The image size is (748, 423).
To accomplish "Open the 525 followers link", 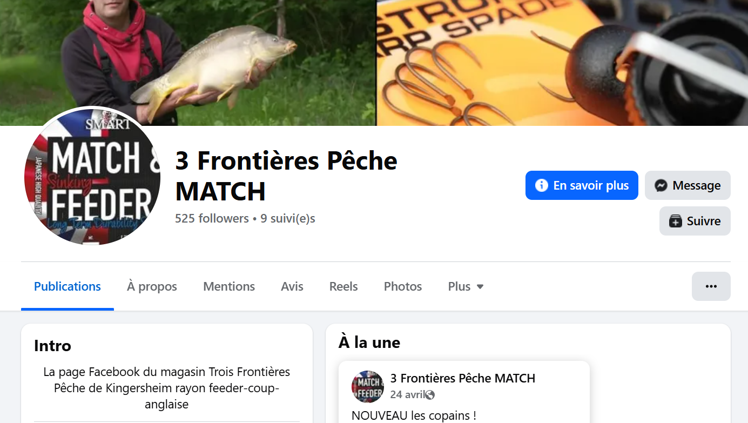I will [212, 219].
